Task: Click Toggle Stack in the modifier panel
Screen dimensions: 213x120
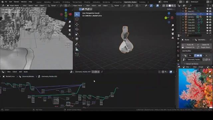Action: click(204, 47)
